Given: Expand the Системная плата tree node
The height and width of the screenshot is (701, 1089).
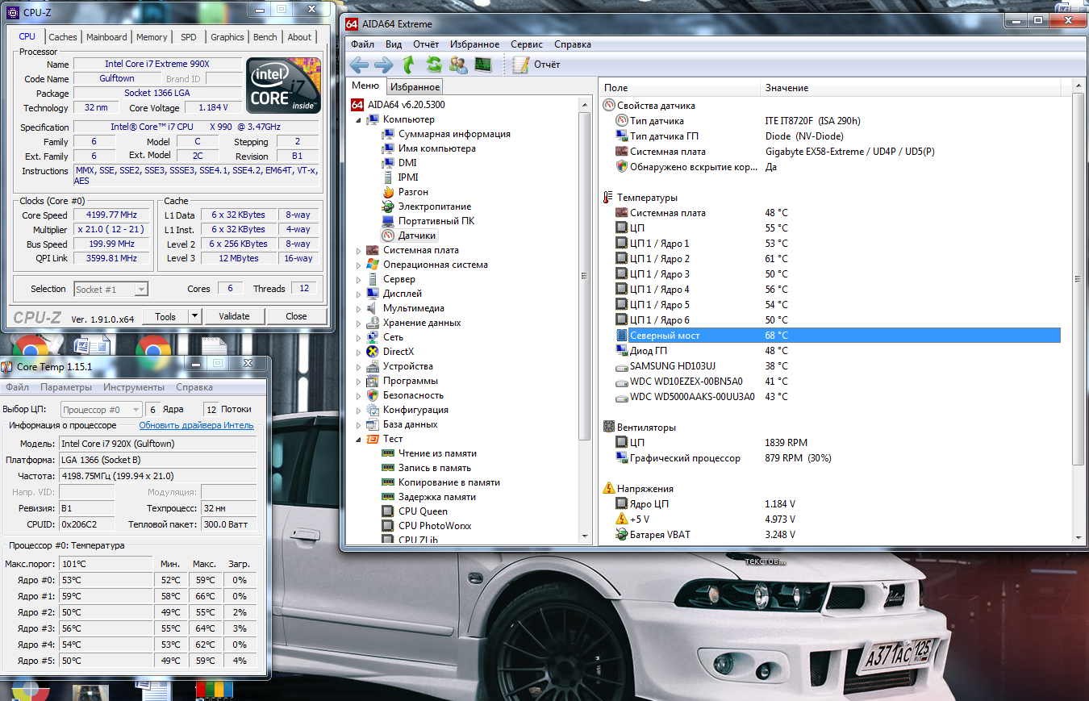Looking at the screenshot, I should tap(359, 251).
